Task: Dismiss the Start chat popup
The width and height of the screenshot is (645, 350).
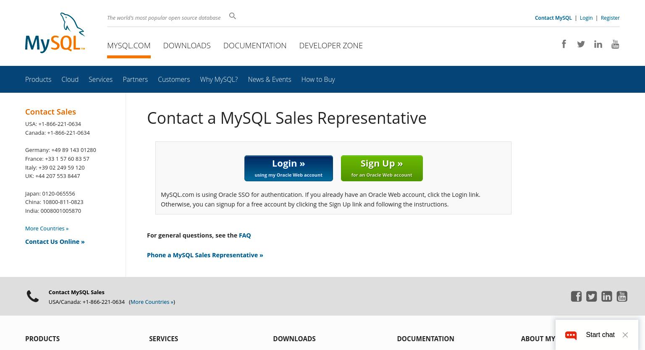Action: coord(625,335)
